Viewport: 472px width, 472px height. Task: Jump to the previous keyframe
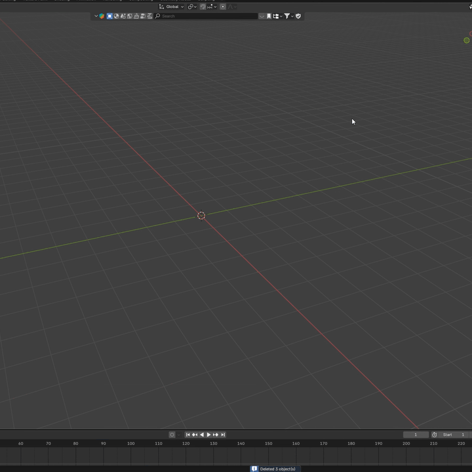point(195,435)
